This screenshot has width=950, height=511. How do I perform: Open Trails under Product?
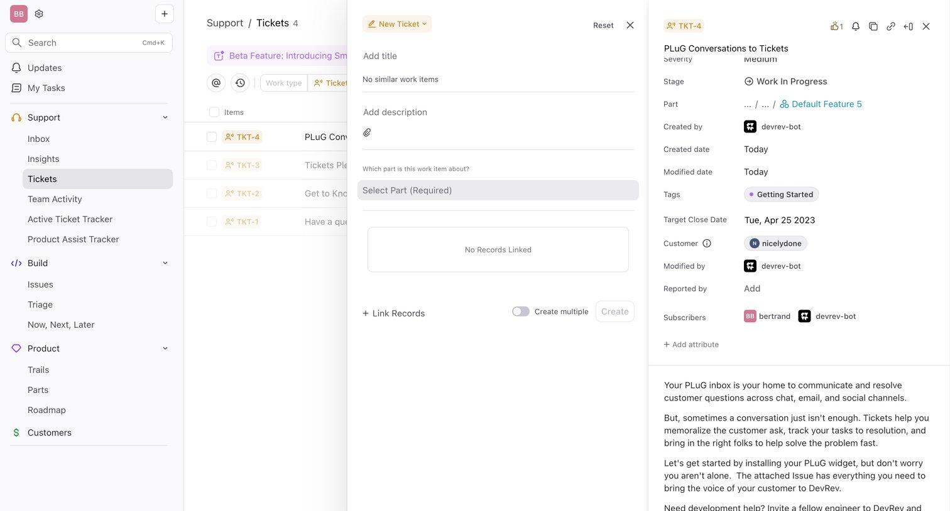(x=38, y=370)
